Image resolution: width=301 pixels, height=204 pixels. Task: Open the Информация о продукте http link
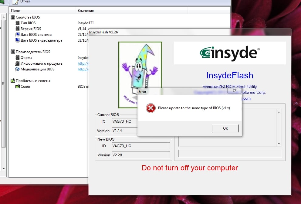[83, 63]
